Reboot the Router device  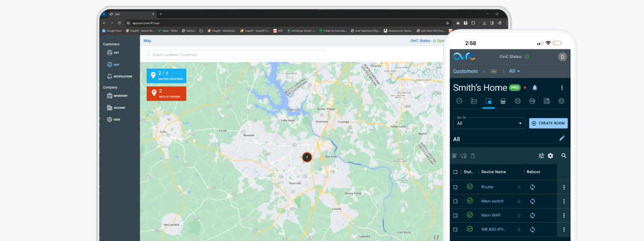click(x=532, y=187)
